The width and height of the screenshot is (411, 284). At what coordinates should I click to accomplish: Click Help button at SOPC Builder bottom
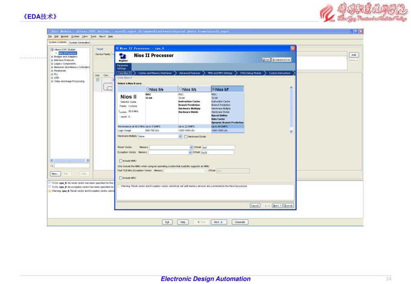pyautogui.click(x=183, y=222)
